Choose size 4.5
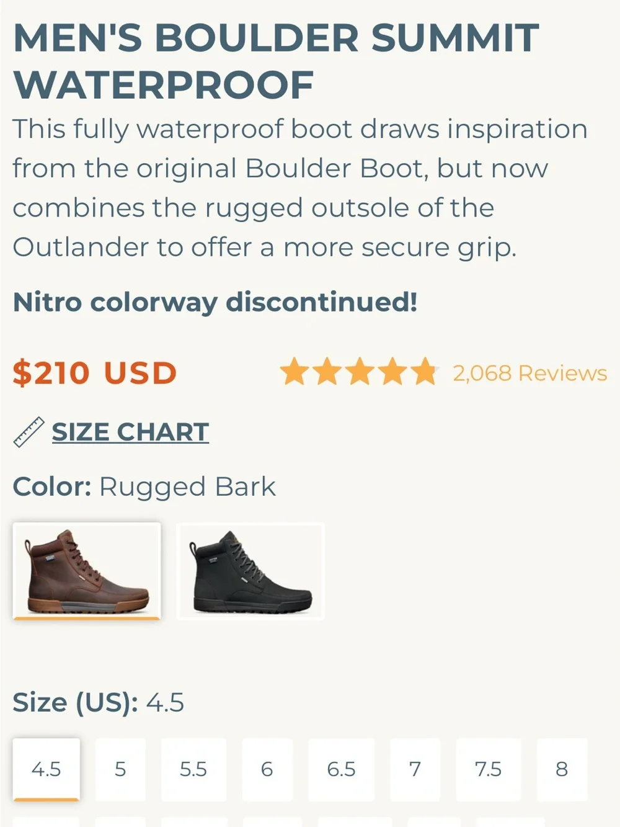This screenshot has height=827, width=620. pyautogui.click(x=46, y=769)
